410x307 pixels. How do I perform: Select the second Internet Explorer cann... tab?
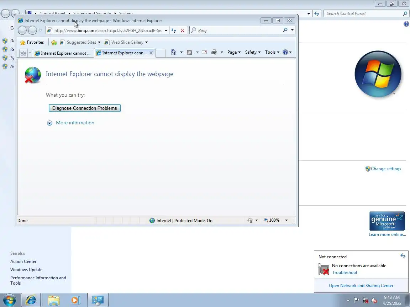122,53
